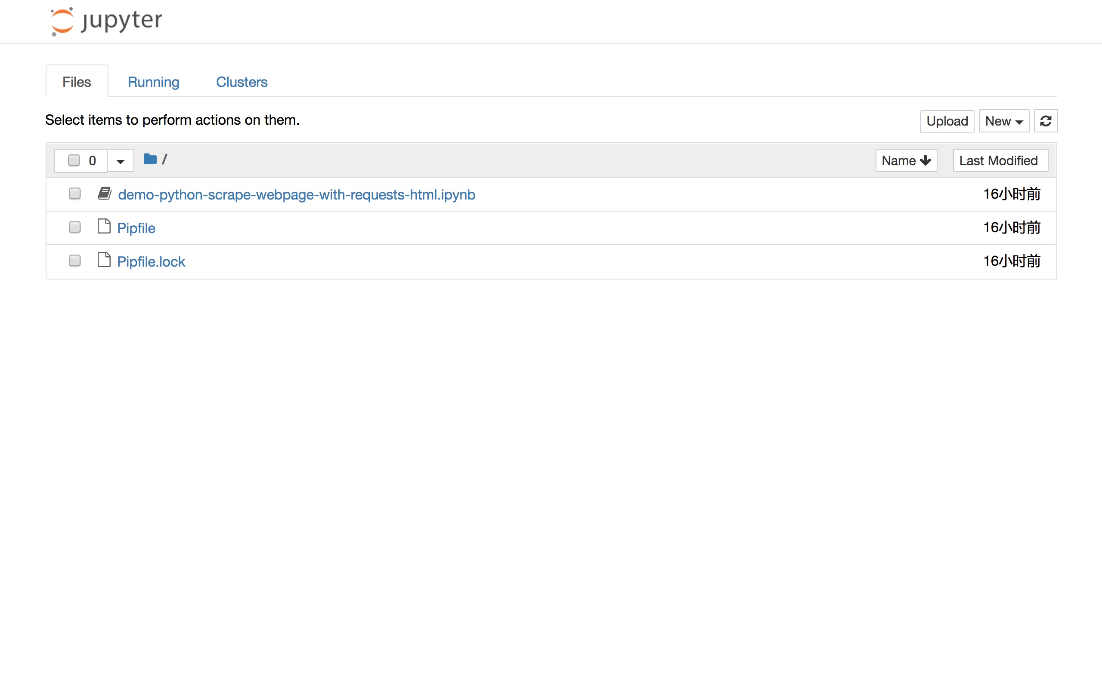The width and height of the screenshot is (1102, 688).
Task: Sort by Last Modified
Action: pyautogui.click(x=1000, y=161)
